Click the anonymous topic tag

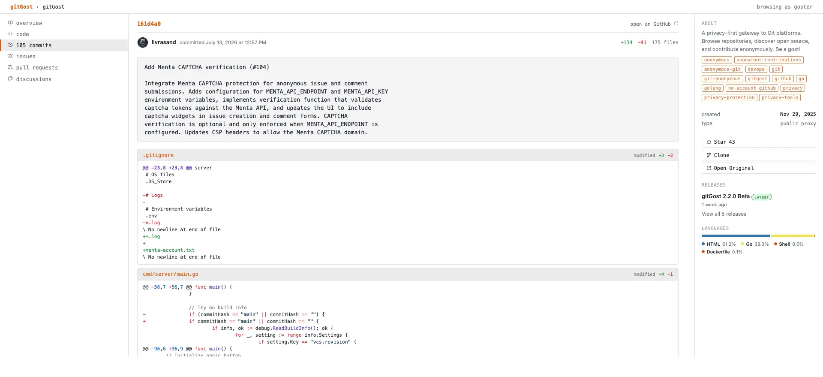point(717,60)
